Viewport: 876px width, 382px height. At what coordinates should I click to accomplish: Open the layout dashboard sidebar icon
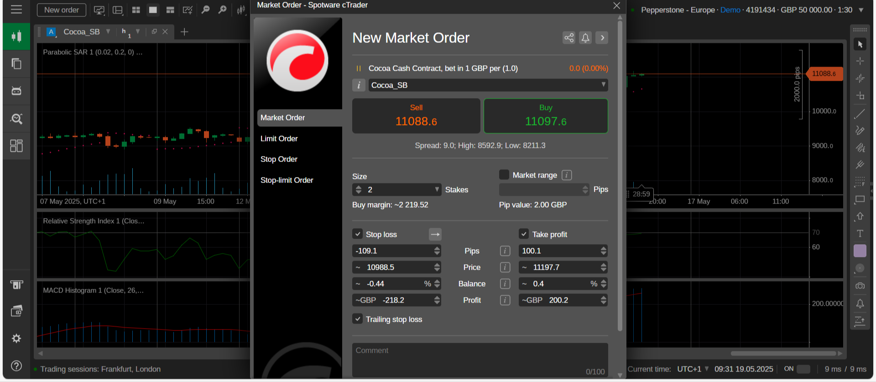(16, 146)
